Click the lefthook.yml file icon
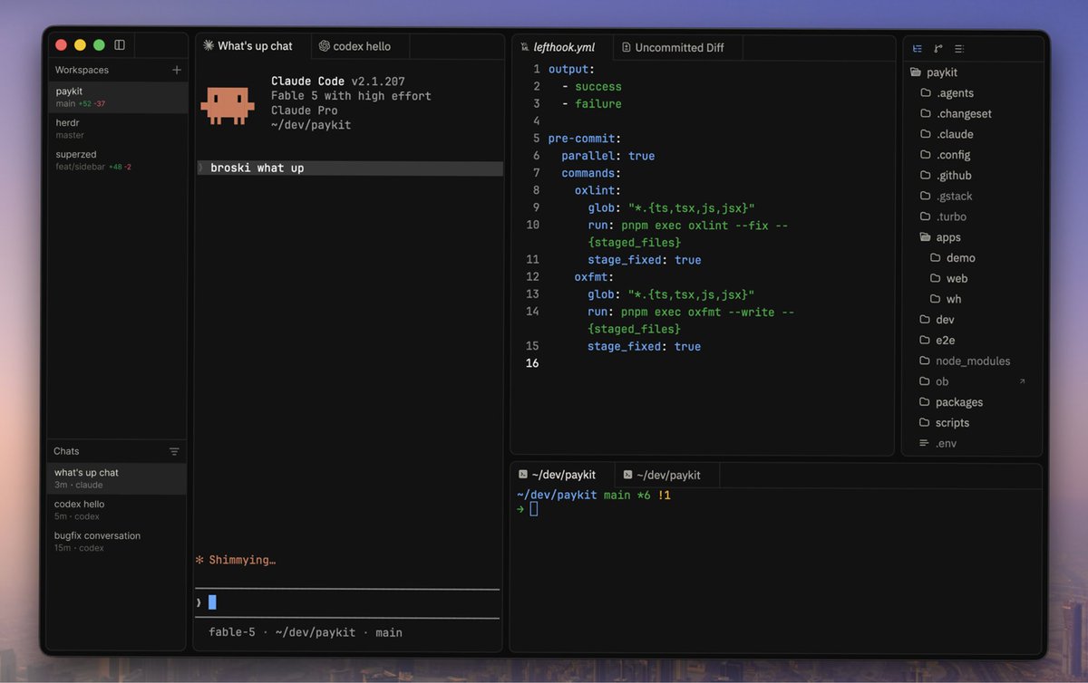This screenshot has width=1088, height=683. 524,47
